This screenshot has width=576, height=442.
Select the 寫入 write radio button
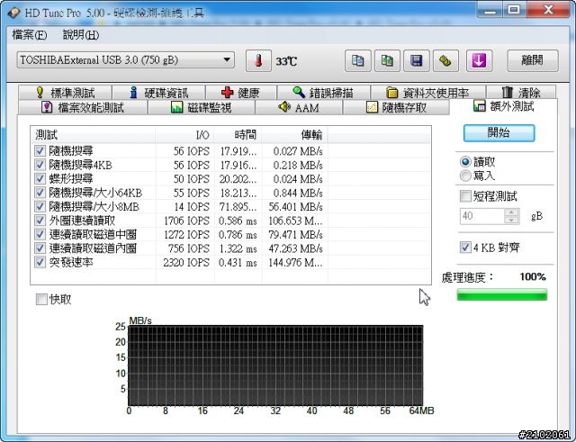tap(465, 176)
